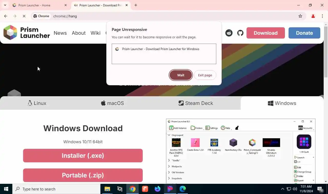Expand the Modpacks group chevron
This screenshot has width=328, height=194.
click(169, 166)
